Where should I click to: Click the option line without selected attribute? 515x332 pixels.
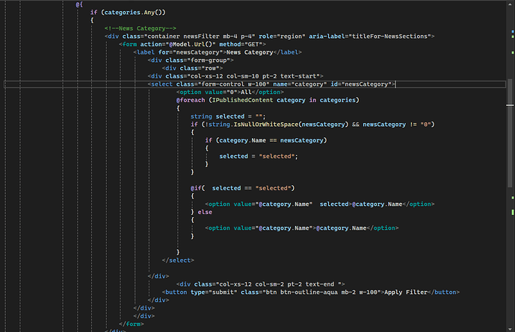tap(301, 228)
